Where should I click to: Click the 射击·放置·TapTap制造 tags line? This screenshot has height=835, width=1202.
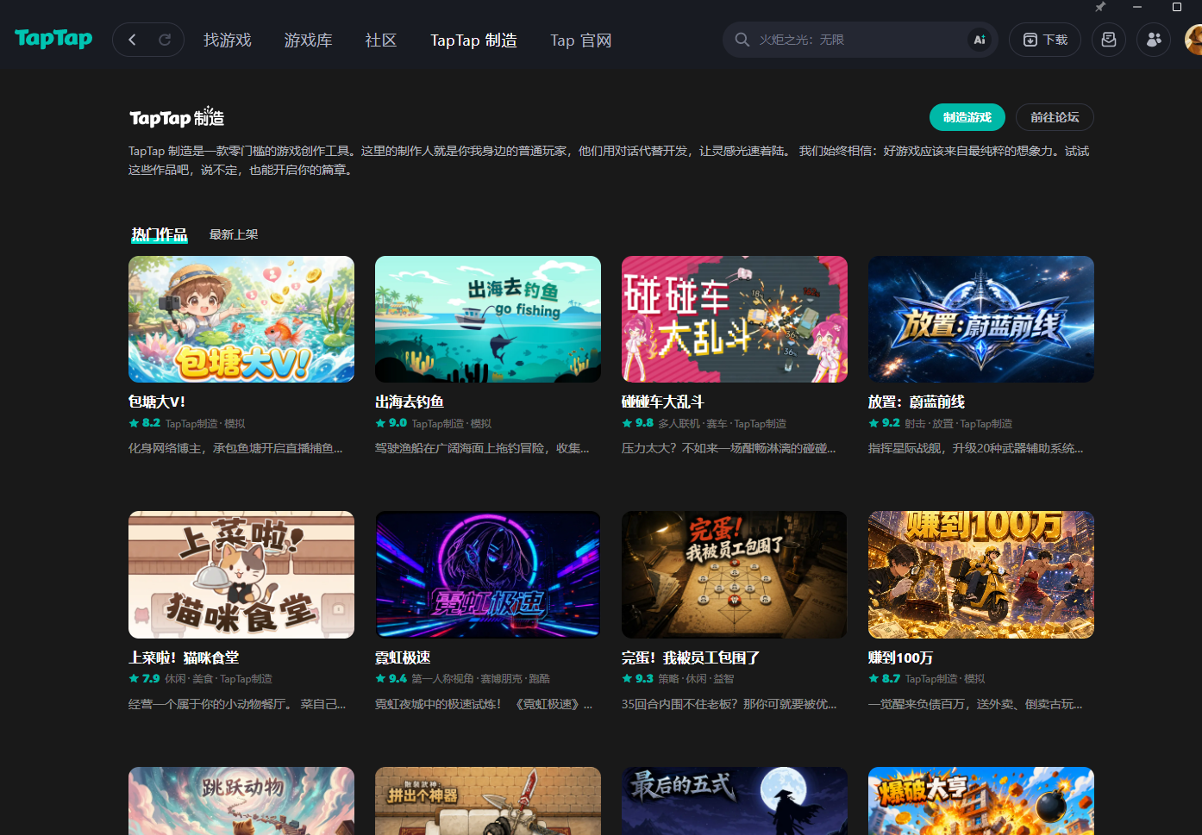(x=959, y=424)
